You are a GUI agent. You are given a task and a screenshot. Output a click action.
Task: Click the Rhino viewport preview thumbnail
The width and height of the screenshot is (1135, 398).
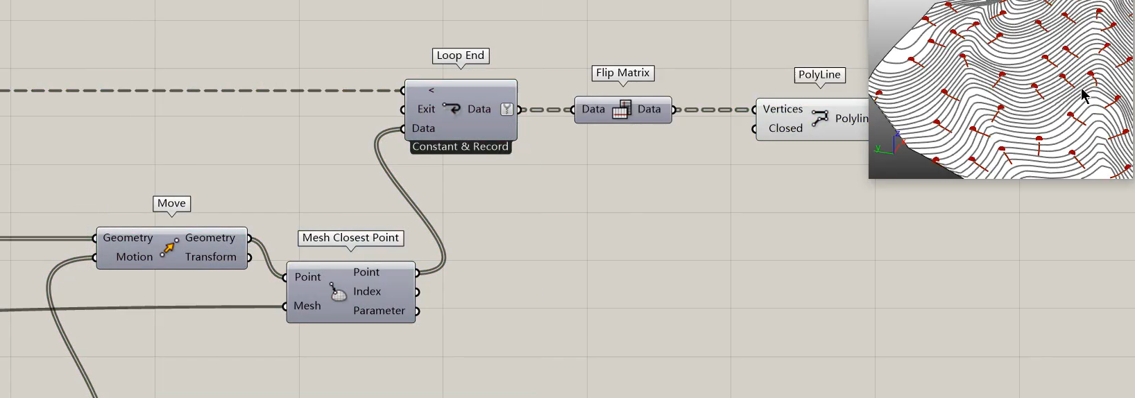tap(1002, 89)
